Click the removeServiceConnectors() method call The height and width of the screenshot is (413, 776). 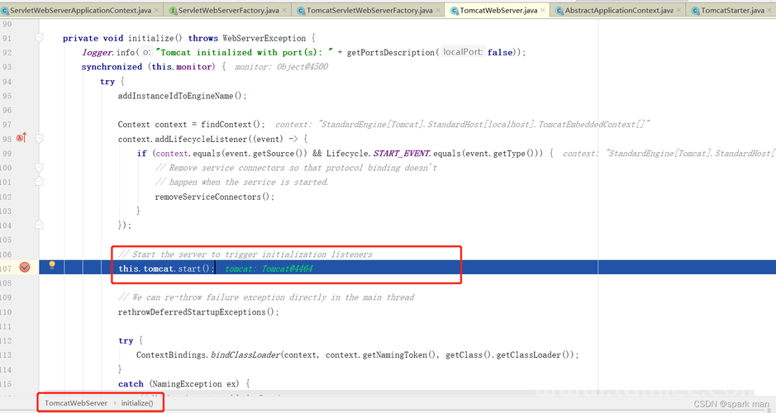tap(214, 197)
